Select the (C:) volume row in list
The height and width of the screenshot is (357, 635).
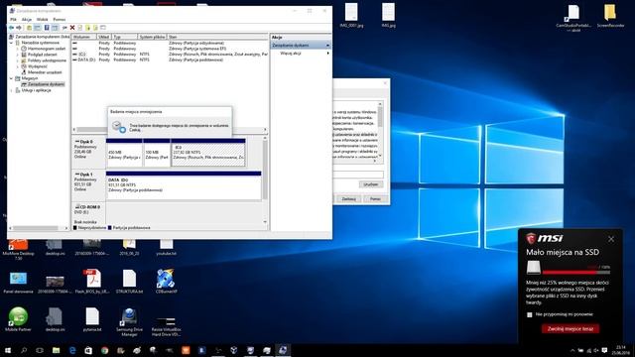pos(170,54)
